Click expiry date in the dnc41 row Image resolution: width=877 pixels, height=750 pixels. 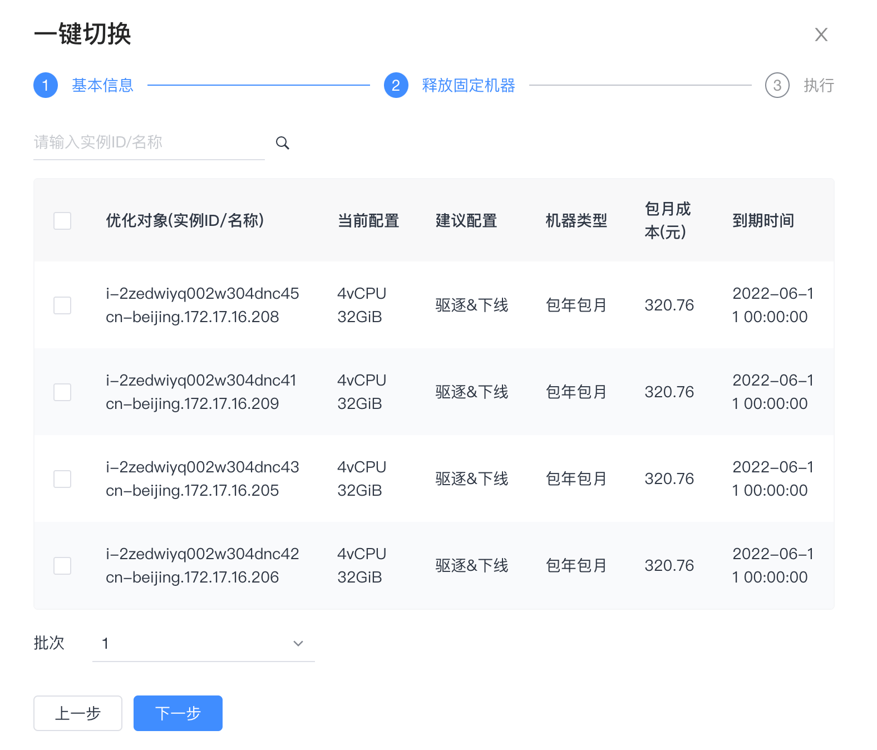[773, 392]
